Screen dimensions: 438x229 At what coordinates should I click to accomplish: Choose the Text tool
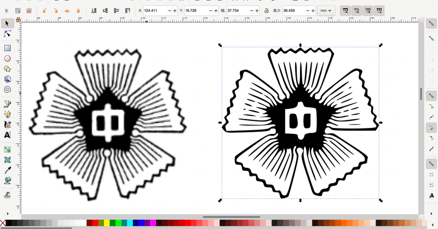click(8, 135)
